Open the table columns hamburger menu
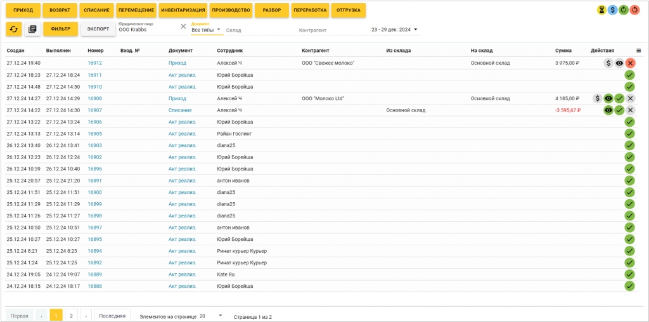The width and height of the screenshot is (649, 322). pos(638,51)
